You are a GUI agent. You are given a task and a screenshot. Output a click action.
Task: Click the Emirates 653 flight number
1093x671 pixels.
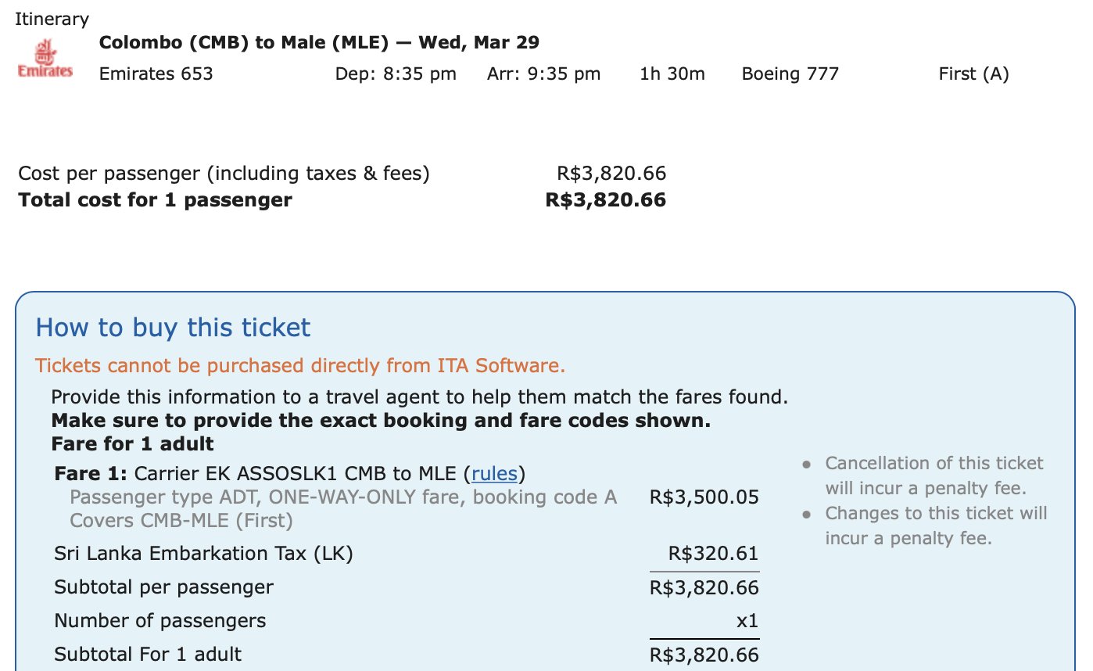(x=156, y=74)
